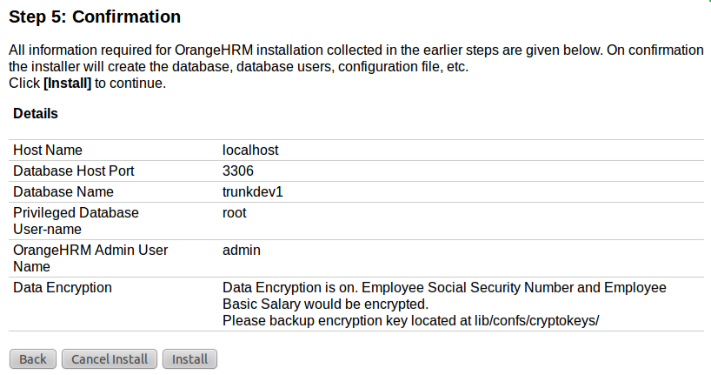Select the Details section heading
Image resolution: width=711 pixels, height=375 pixels.
coord(36,113)
